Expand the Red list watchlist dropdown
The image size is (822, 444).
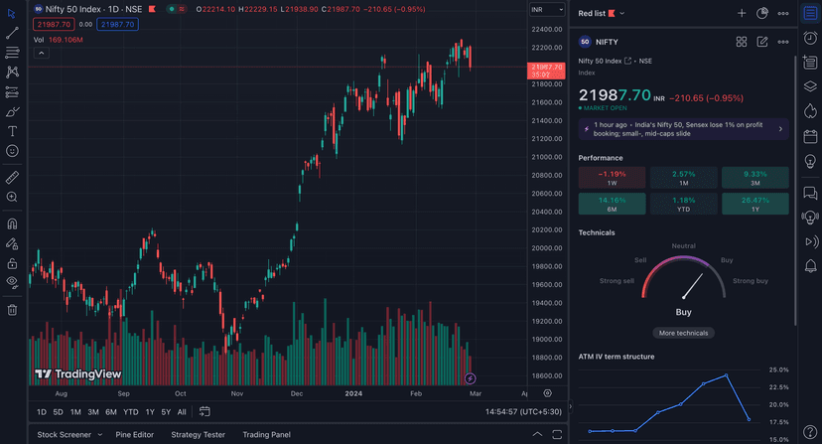pos(603,13)
